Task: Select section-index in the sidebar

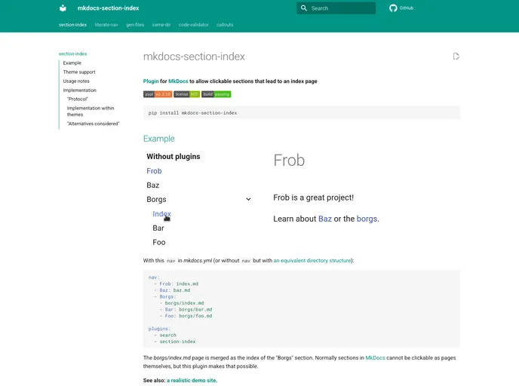Action: click(73, 54)
